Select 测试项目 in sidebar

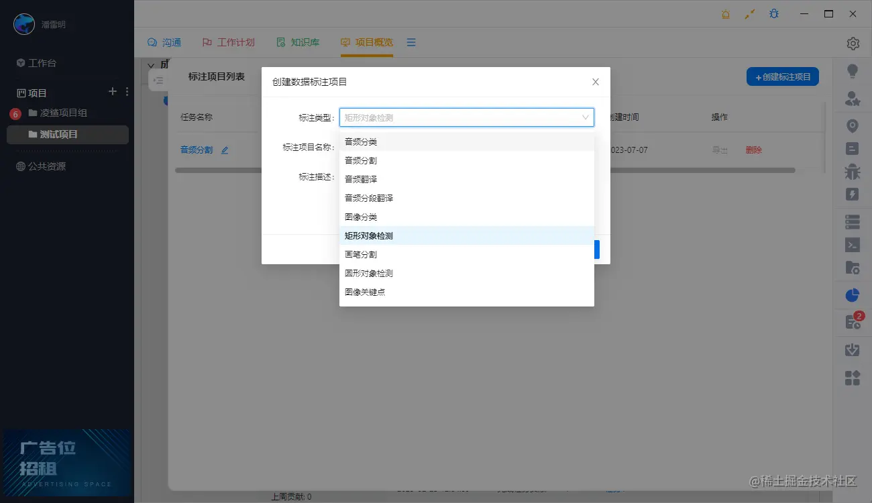68,134
